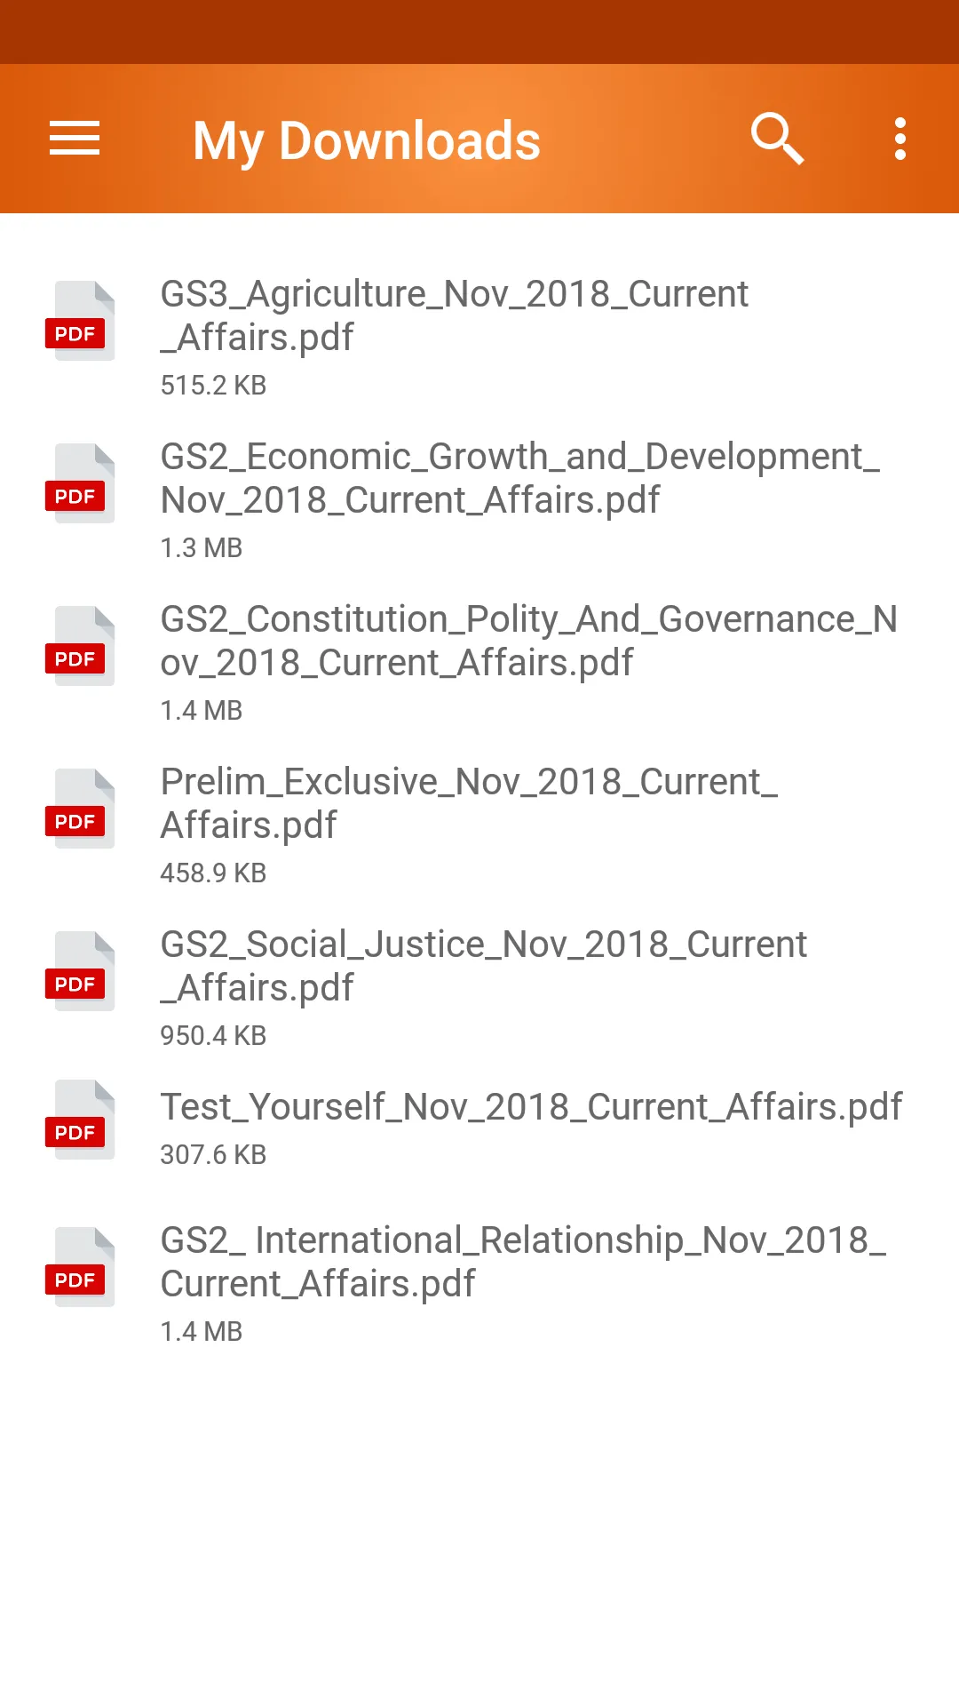The image size is (959, 1706).
Task: Open GS2 Constitution Polity And Governance PDF
Action: click(x=528, y=641)
